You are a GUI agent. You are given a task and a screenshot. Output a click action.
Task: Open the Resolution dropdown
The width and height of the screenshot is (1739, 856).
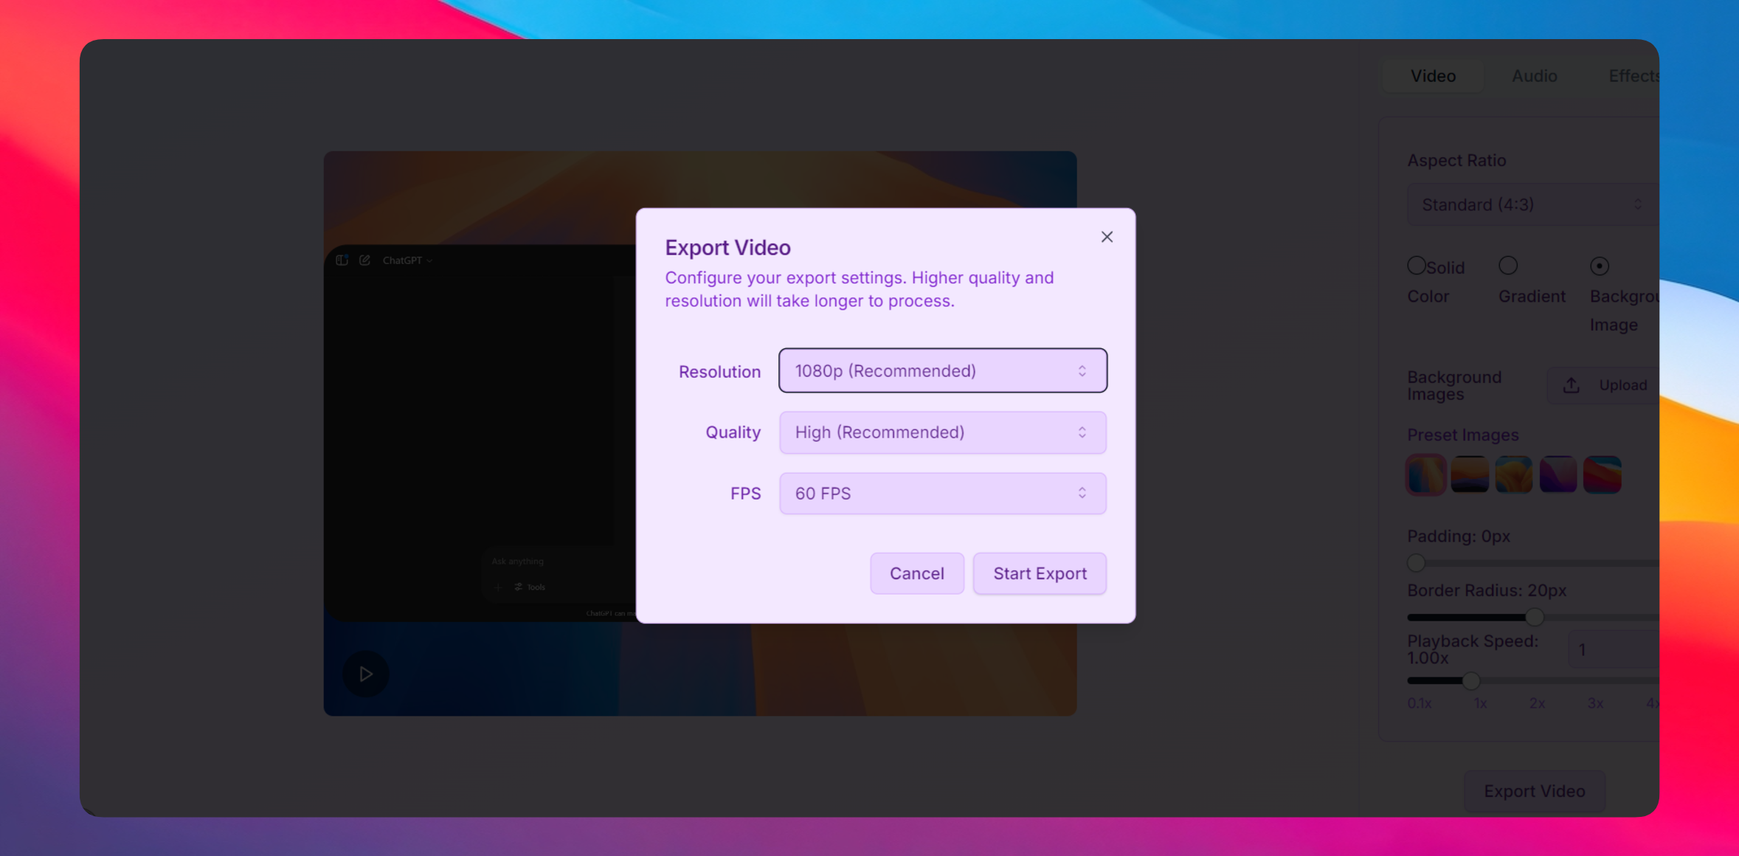[x=942, y=370]
